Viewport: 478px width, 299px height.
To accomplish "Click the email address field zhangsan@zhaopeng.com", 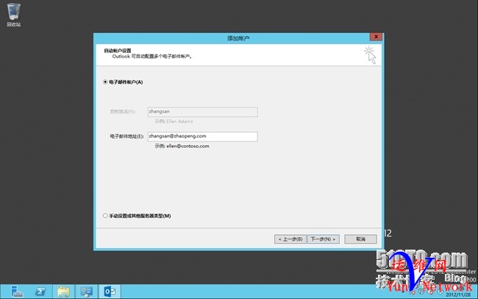I will 202,136.
